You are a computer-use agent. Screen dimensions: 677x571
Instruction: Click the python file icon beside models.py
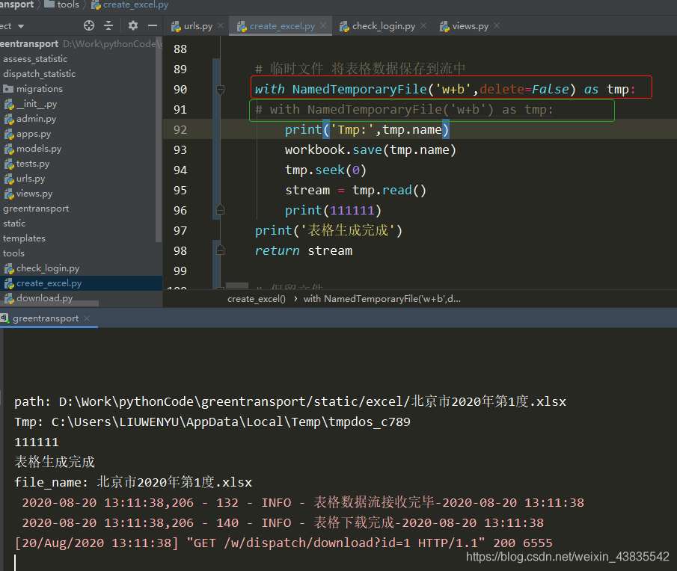click(x=9, y=149)
